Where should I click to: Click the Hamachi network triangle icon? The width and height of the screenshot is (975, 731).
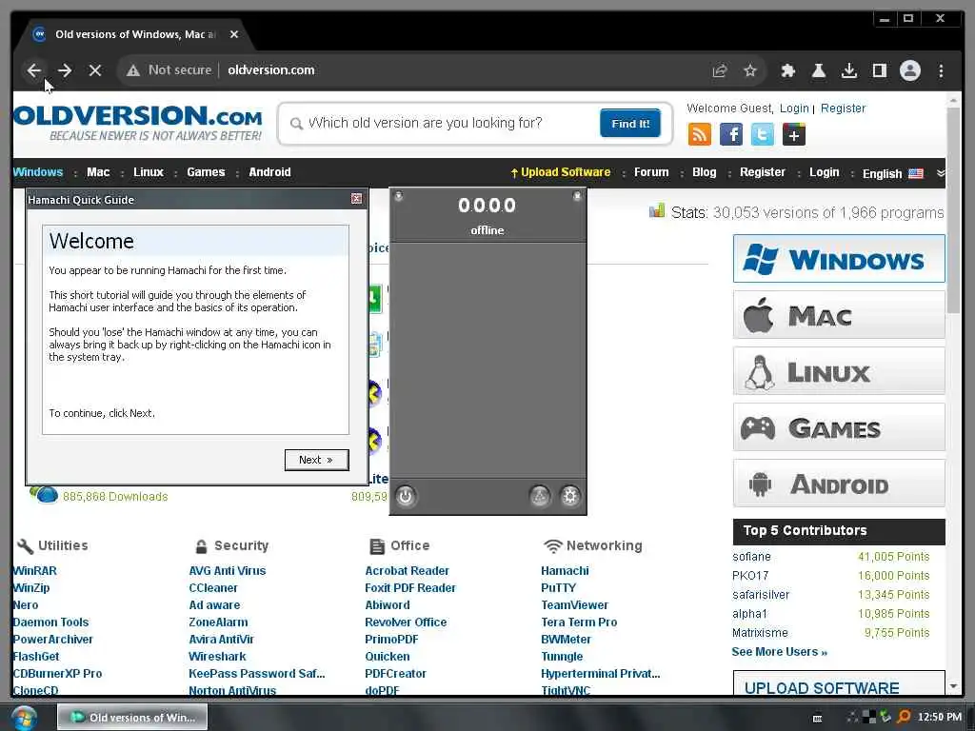[540, 496]
